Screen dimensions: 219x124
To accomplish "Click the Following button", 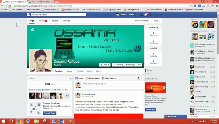I will pos(118,65).
